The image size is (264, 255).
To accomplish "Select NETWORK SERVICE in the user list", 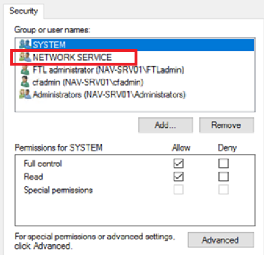I will (x=72, y=57).
